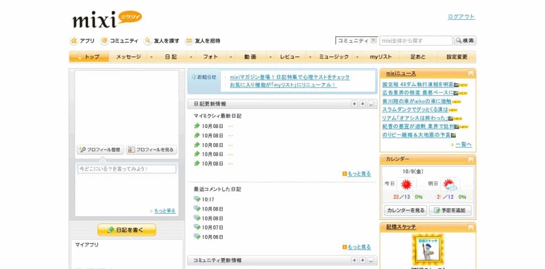Click first 10月08日 diary pencil icon
Image resolution: width=545 pixels, height=269 pixels.
click(197, 126)
